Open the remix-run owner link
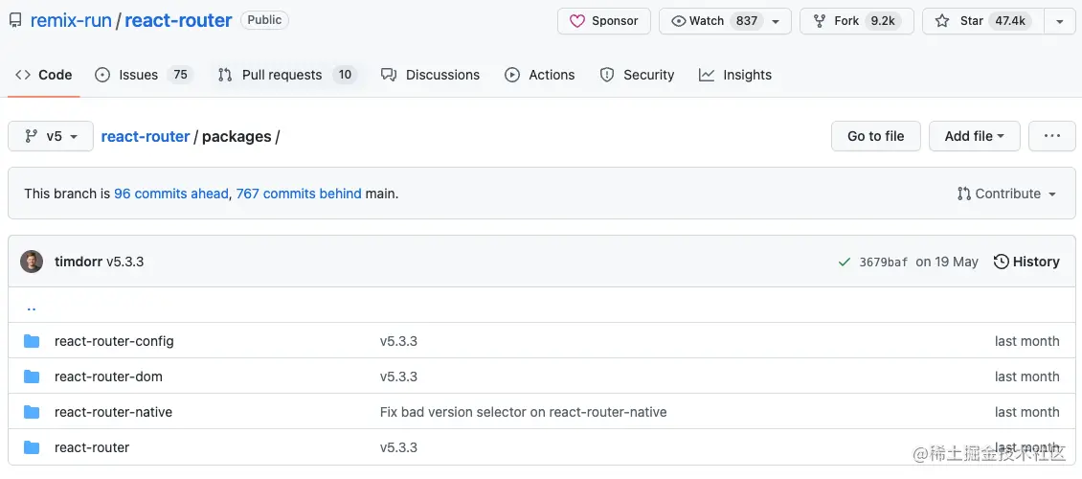This screenshot has width=1082, height=479. (x=71, y=21)
